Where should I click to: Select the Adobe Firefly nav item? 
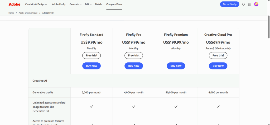59,4
